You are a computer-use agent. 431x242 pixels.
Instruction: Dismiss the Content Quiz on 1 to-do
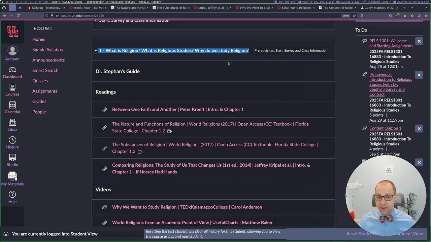click(419, 129)
